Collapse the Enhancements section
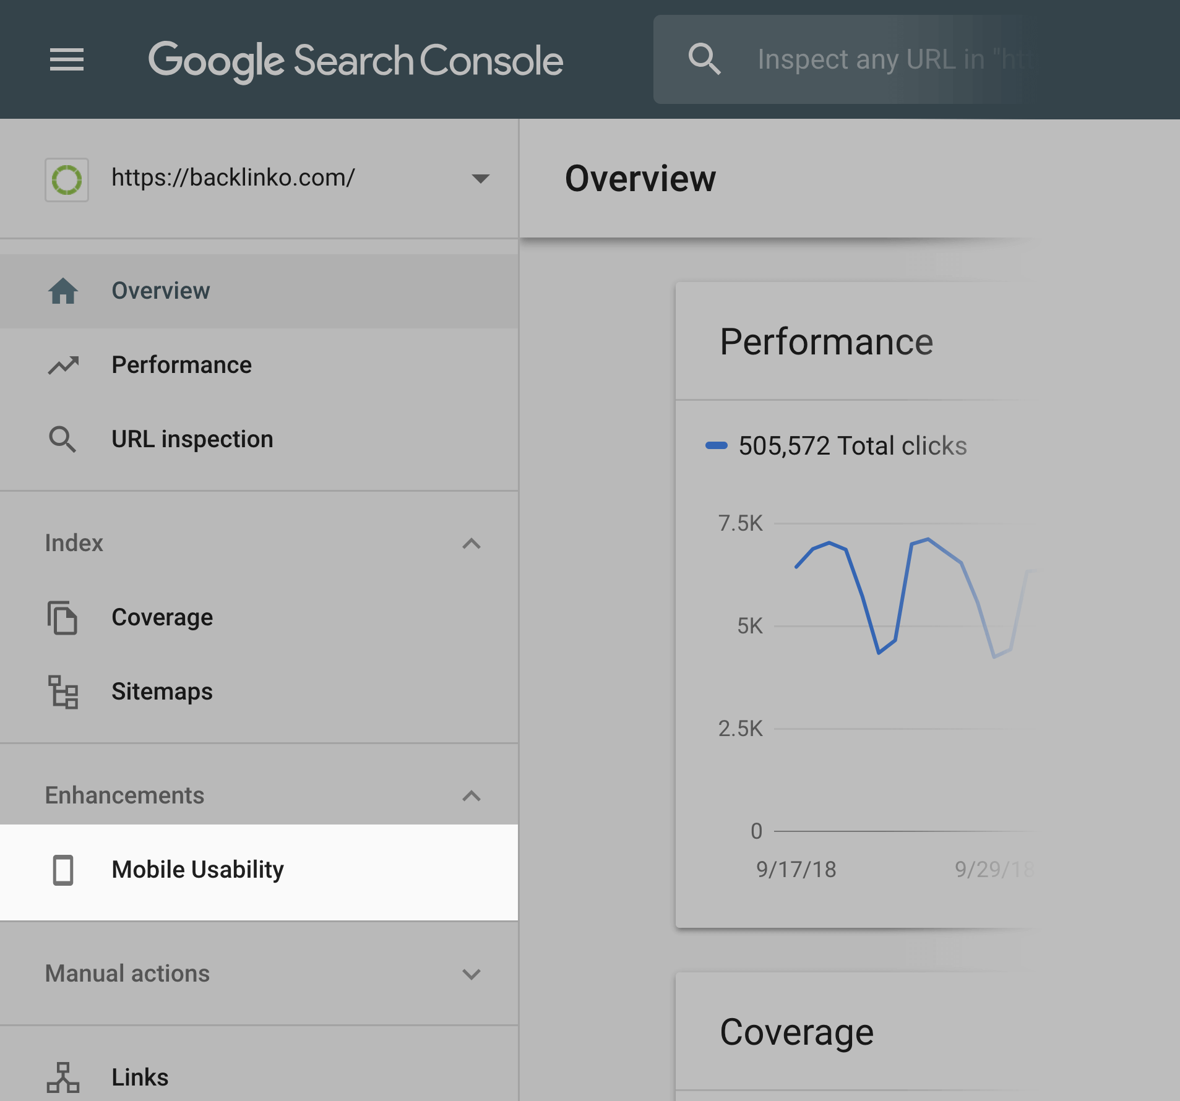This screenshot has width=1180, height=1101. (472, 795)
